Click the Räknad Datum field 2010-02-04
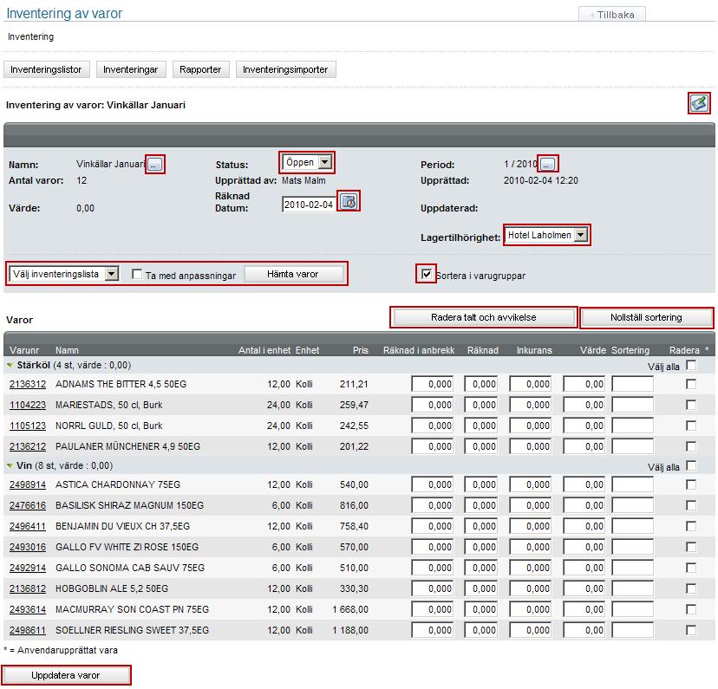The width and height of the screenshot is (718, 689). pyautogui.click(x=309, y=205)
